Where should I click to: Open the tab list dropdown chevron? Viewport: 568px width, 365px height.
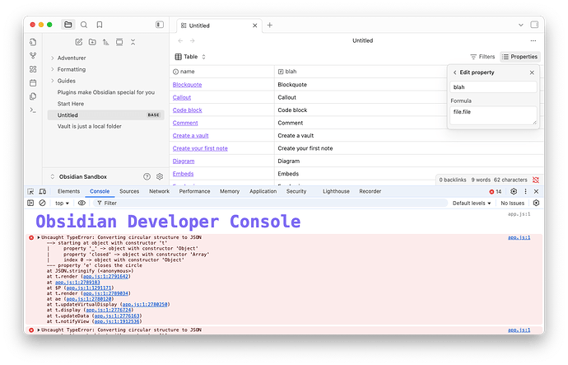(x=520, y=25)
